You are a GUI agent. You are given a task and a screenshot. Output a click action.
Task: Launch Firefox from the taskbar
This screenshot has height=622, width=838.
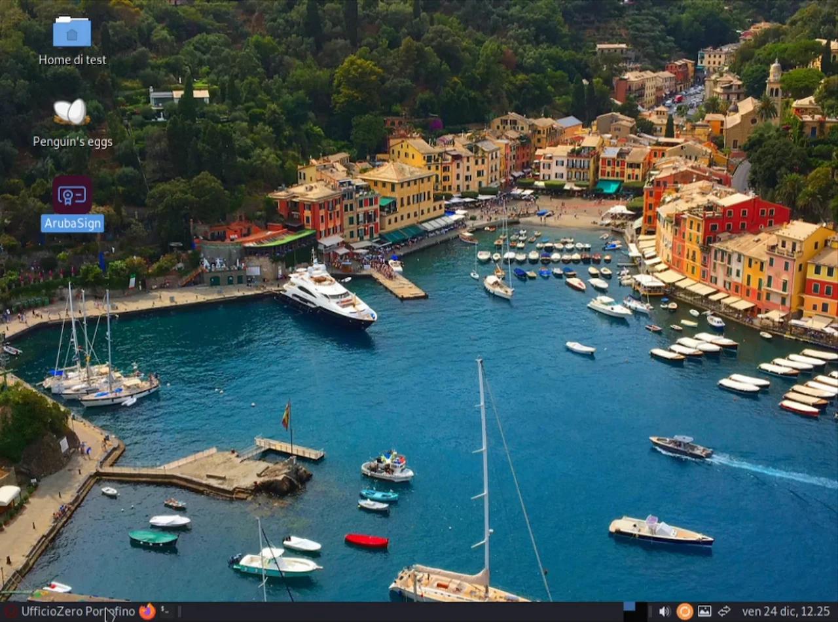coord(147,611)
